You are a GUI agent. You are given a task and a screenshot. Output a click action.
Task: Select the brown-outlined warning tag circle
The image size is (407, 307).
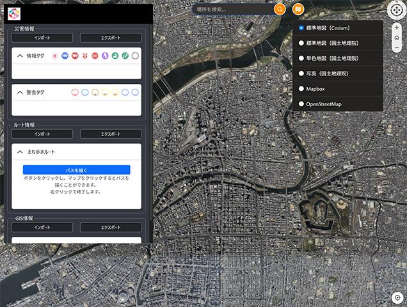pos(95,92)
